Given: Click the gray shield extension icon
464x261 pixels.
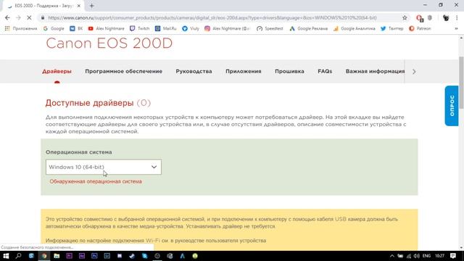Looking at the screenshot, I should (430, 17).
